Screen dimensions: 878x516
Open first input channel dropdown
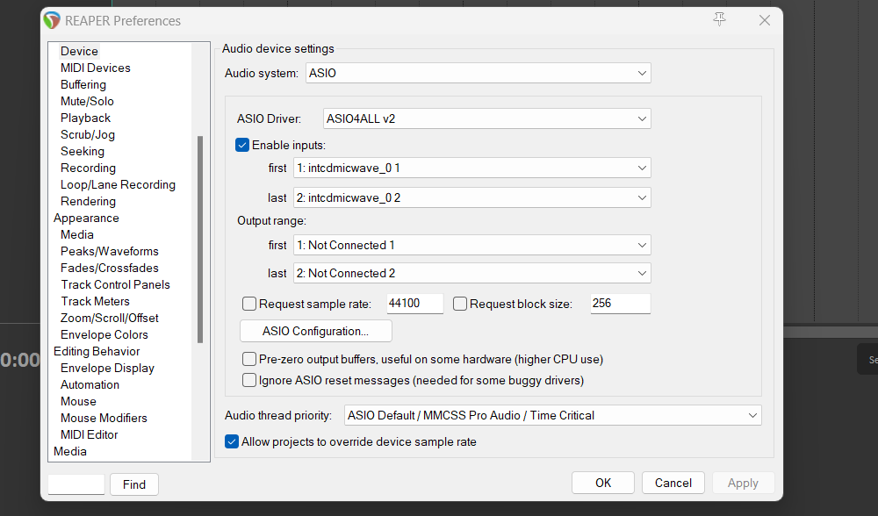point(471,168)
